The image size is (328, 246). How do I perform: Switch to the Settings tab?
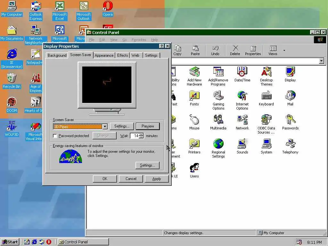click(x=151, y=55)
